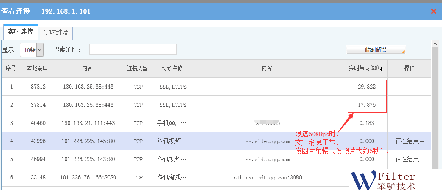Click 正在结束中 for port 46994 row

point(410,160)
